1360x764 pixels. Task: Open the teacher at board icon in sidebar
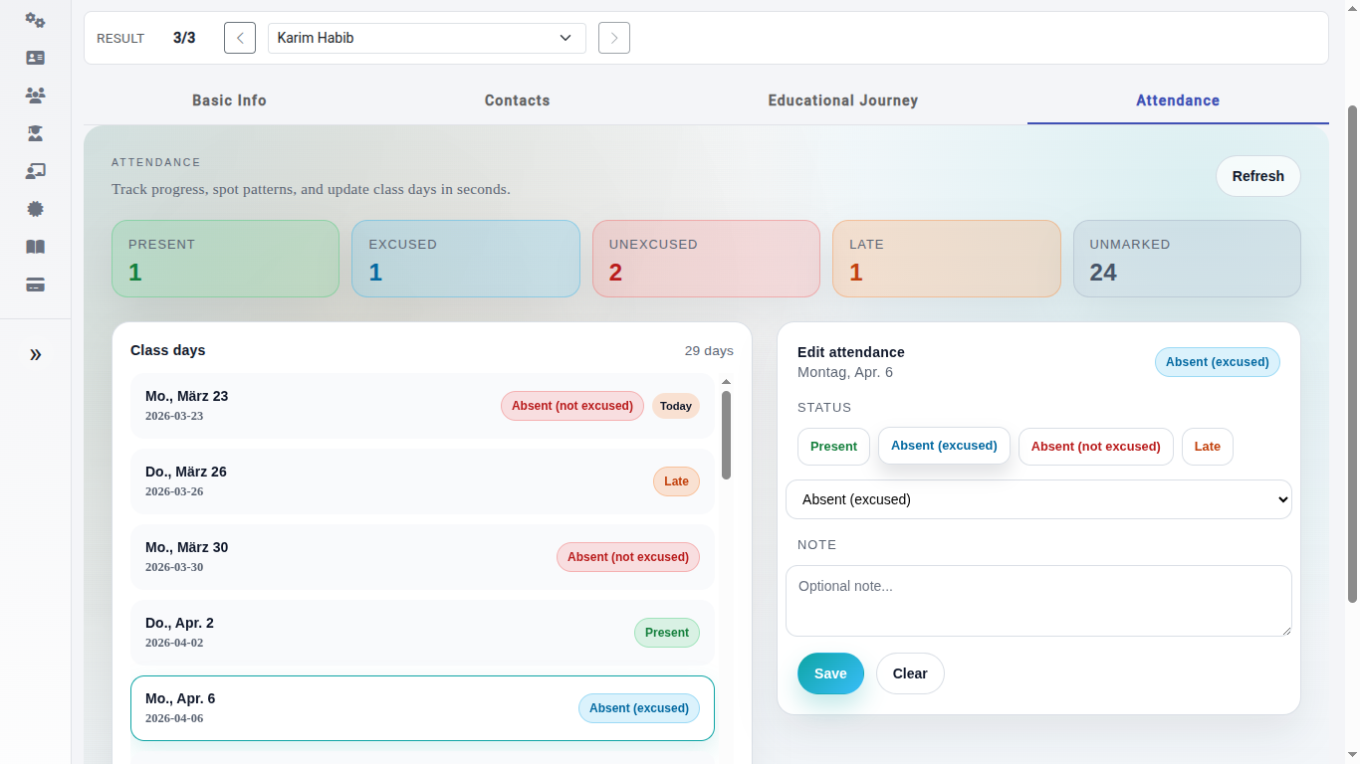click(x=35, y=171)
